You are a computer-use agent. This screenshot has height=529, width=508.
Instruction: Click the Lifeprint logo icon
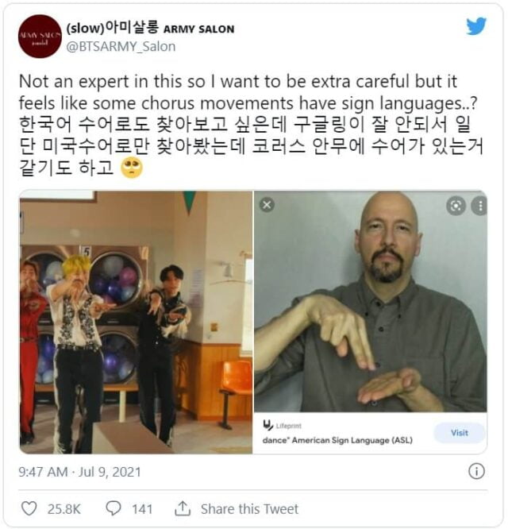(x=267, y=426)
